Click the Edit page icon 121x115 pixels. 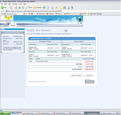pyautogui.click(x=56, y=8)
